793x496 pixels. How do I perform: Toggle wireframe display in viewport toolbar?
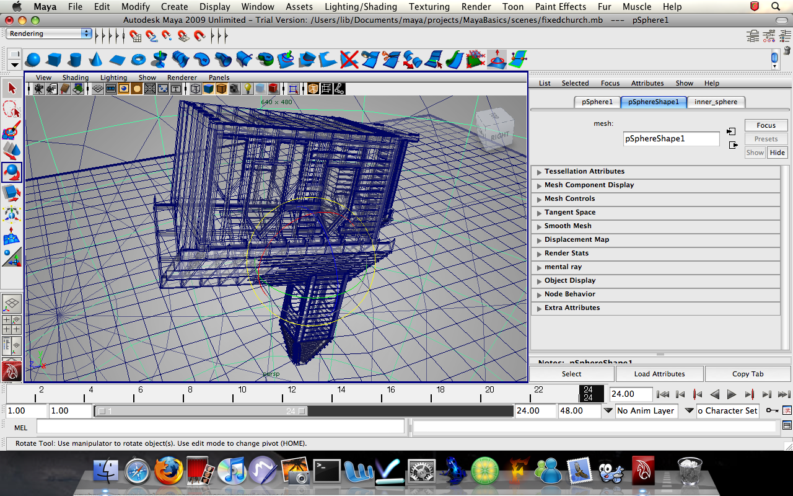(x=196, y=89)
